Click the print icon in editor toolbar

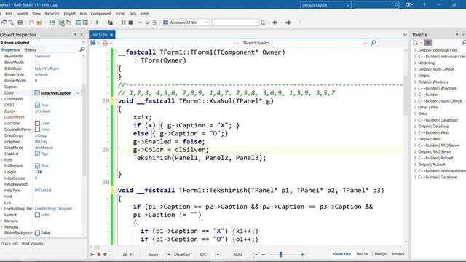(105, 43)
